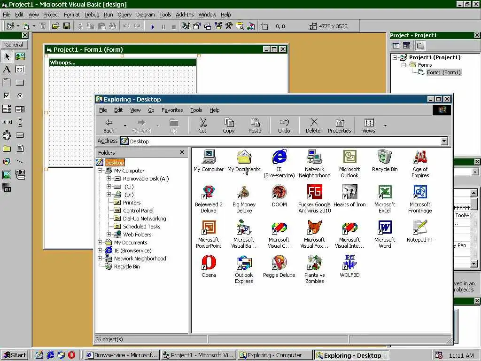The image size is (481, 361).
Task: Select the Notepad++ shortcut icon
Action: click(420, 231)
